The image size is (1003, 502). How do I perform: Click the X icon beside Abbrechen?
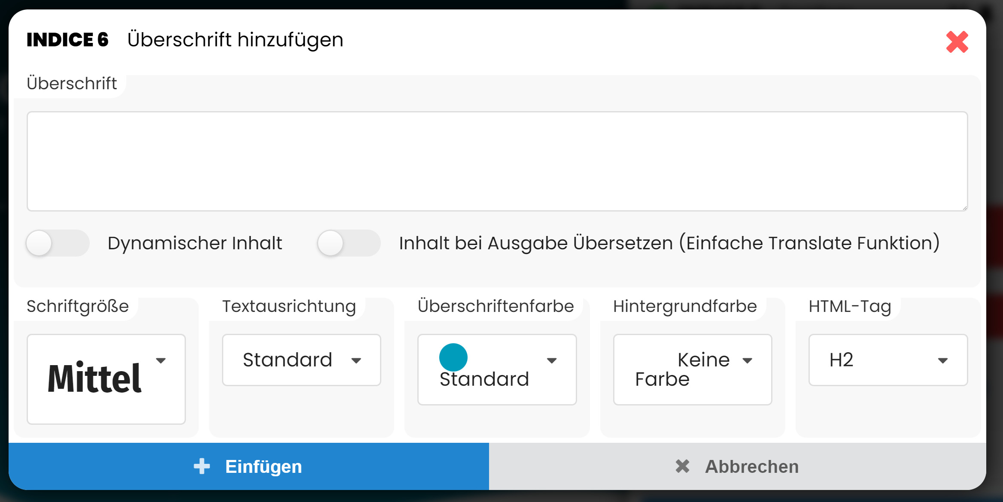682,466
